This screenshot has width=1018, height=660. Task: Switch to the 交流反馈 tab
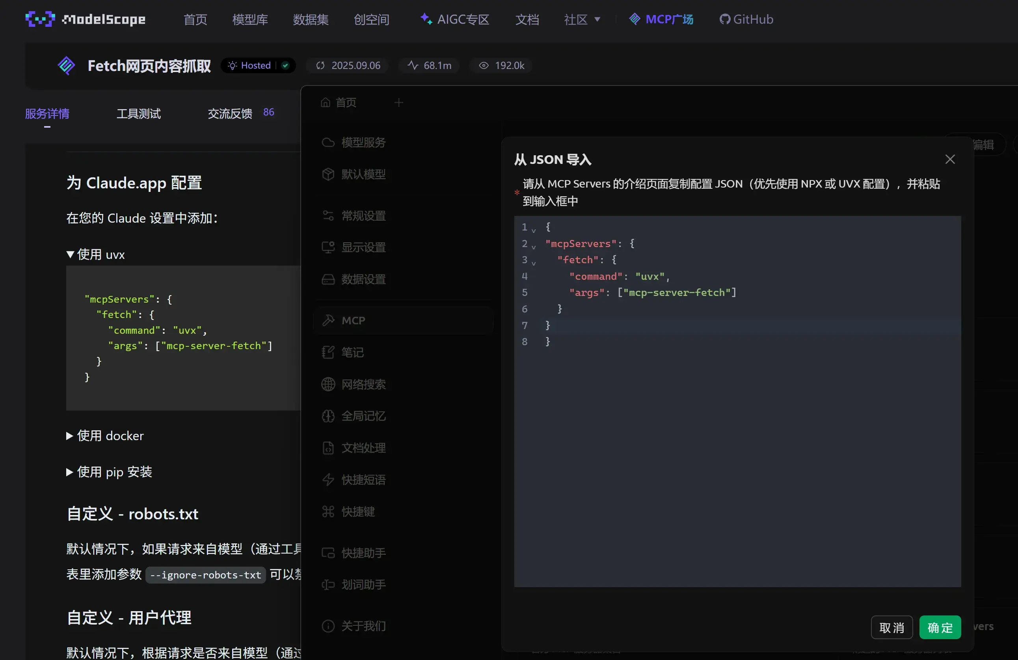tap(230, 114)
